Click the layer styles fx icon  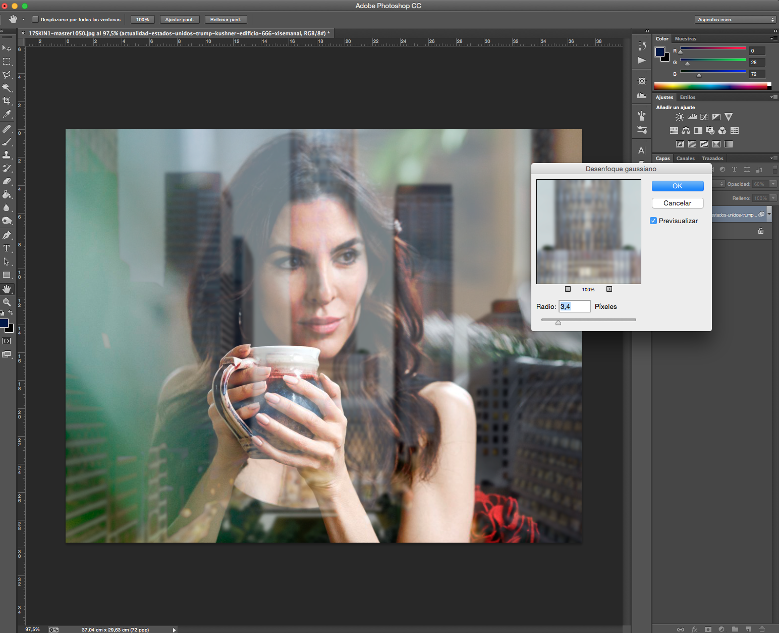[x=694, y=629]
